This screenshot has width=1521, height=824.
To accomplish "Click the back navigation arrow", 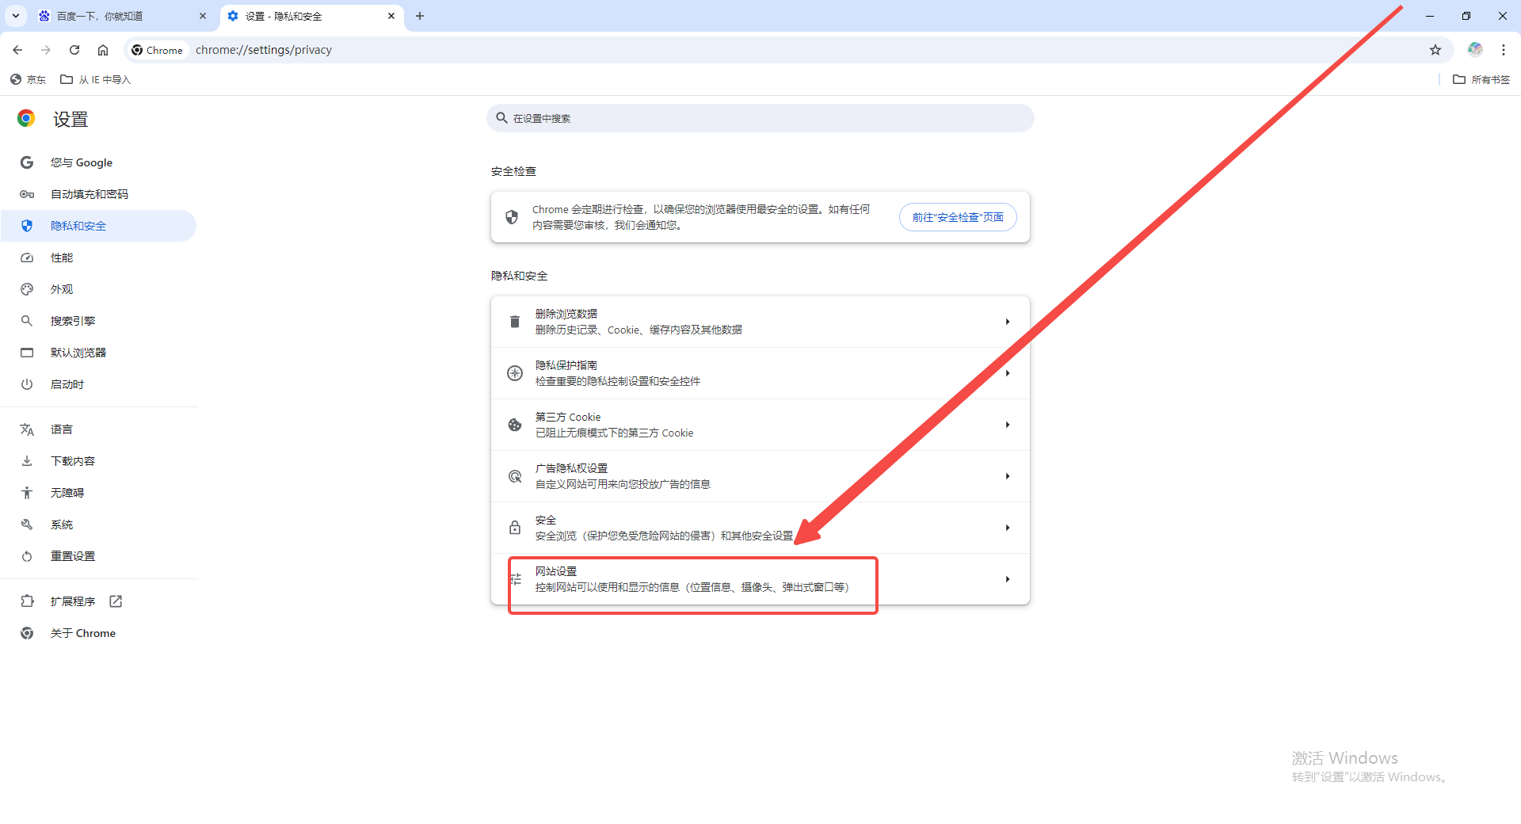I will point(17,50).
